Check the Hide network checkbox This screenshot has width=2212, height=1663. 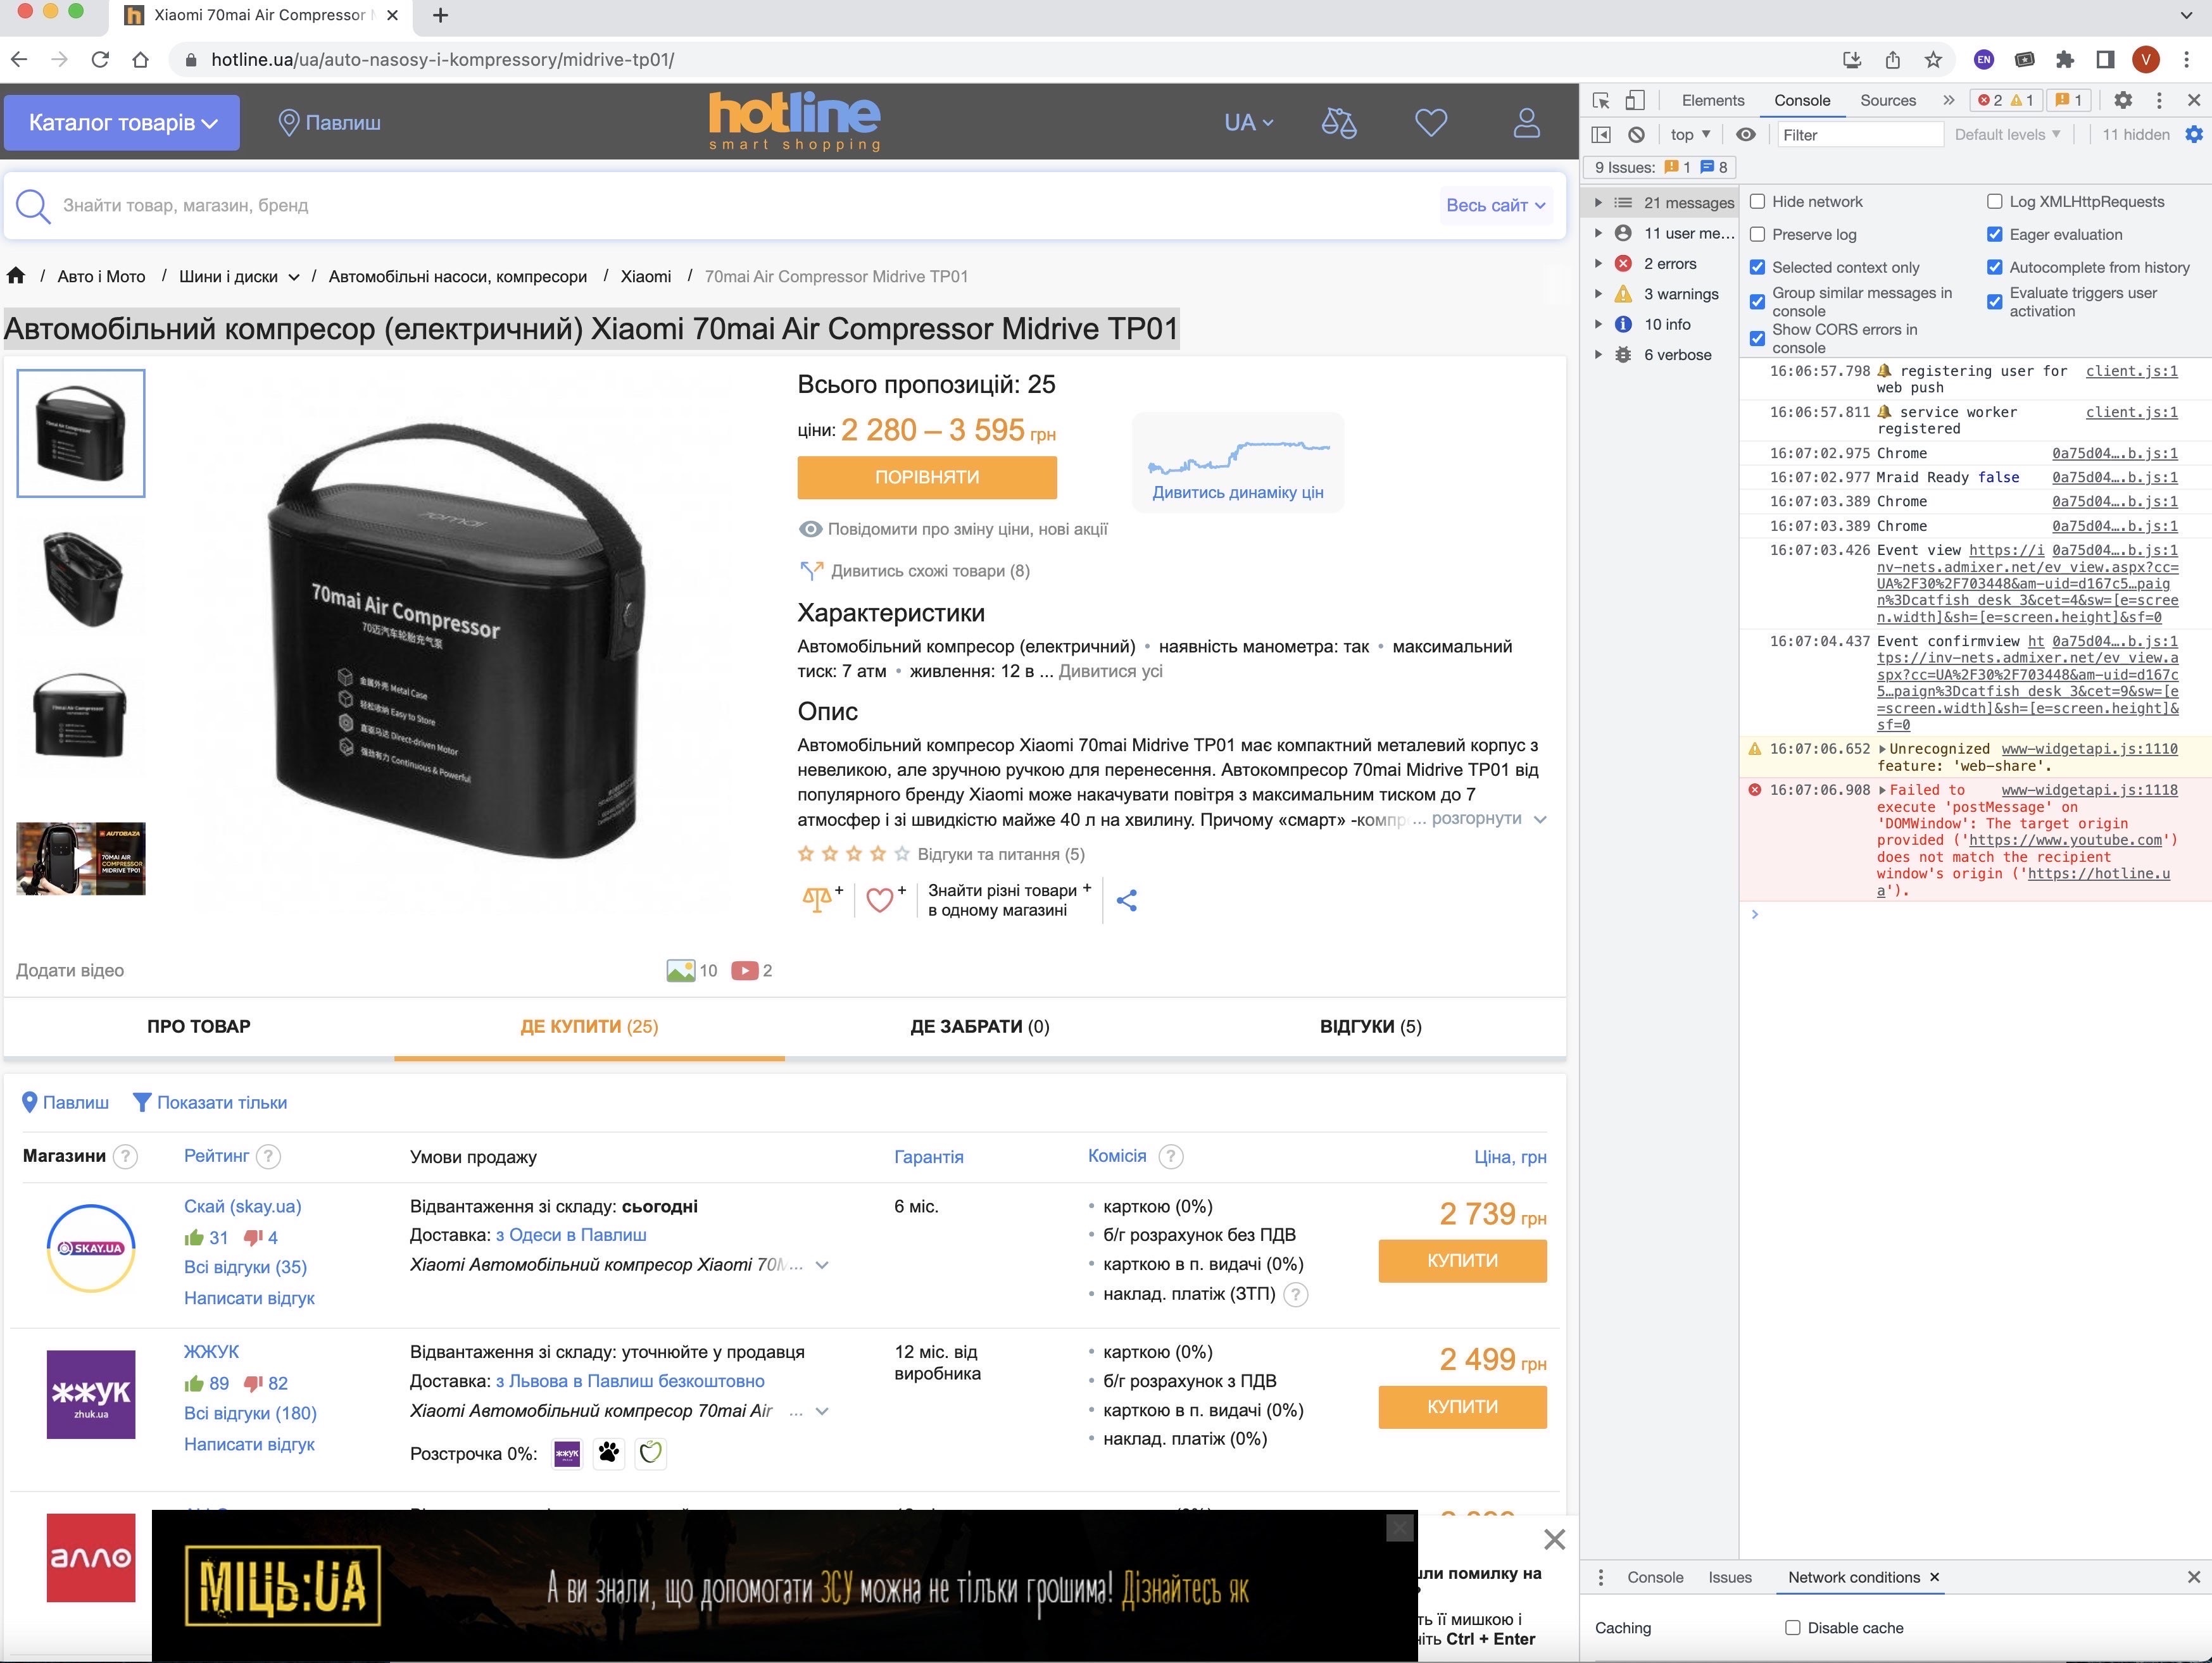1758,202
